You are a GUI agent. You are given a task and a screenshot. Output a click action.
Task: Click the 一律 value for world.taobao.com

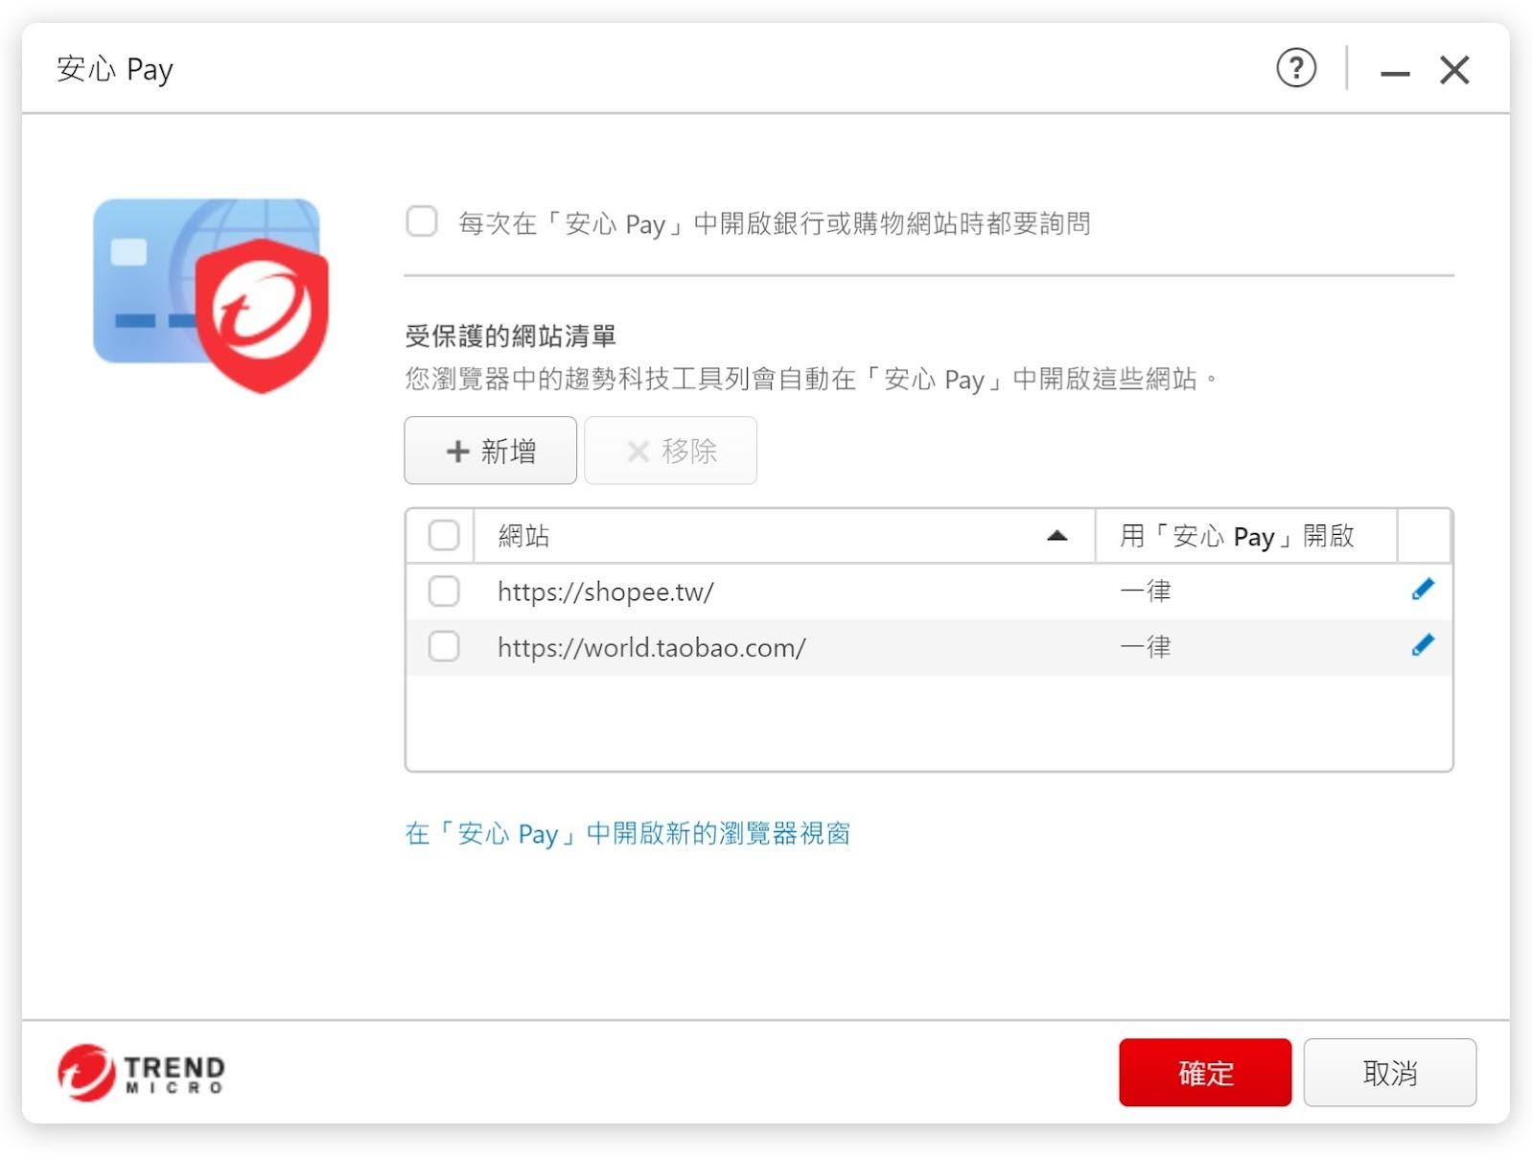click(1146, 646)
